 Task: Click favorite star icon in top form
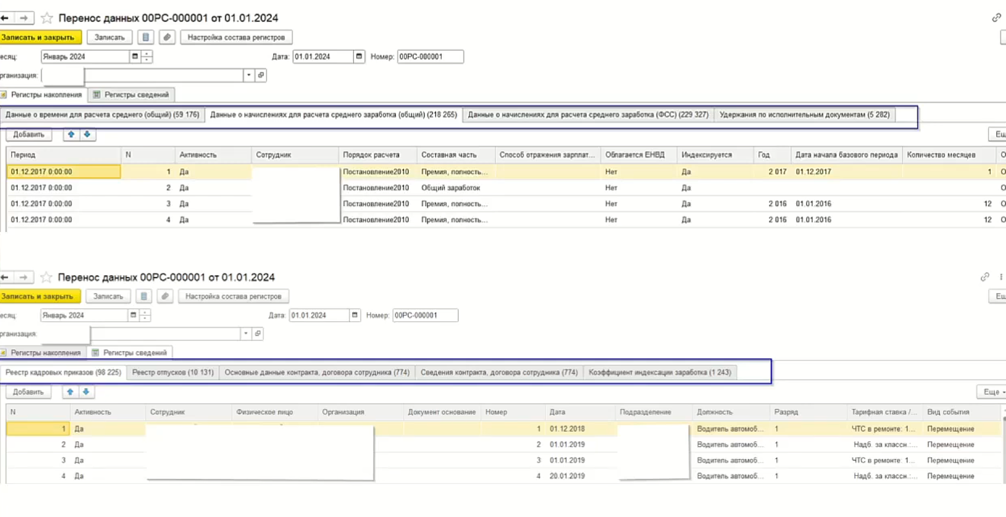click(47, 18)
